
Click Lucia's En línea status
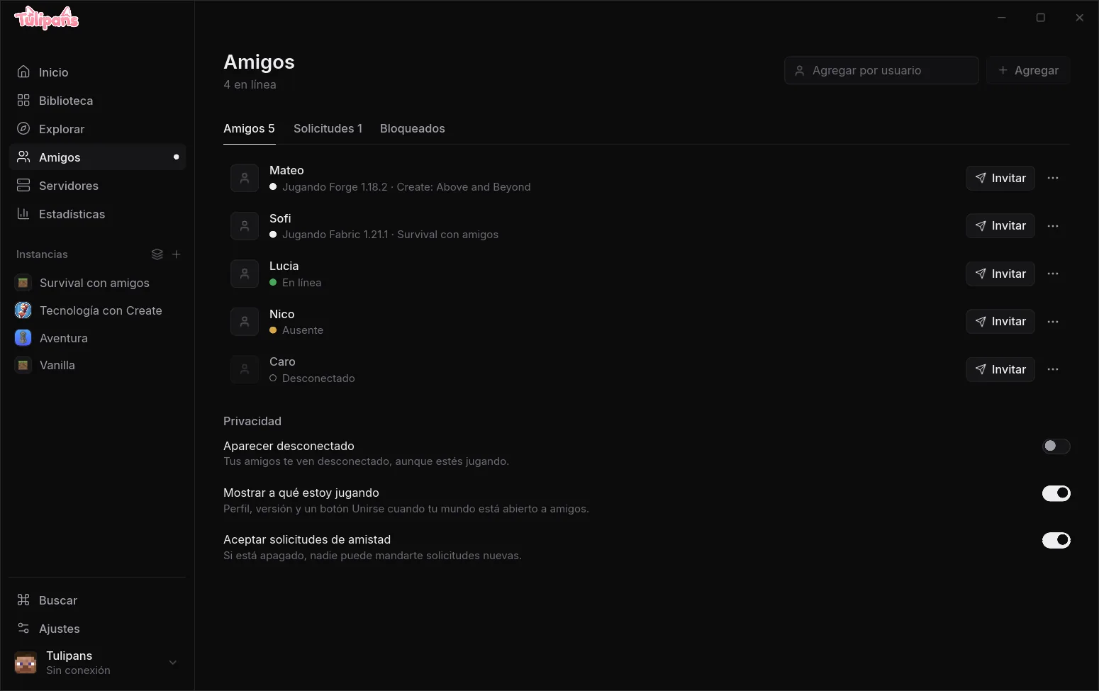coord(301,282)
